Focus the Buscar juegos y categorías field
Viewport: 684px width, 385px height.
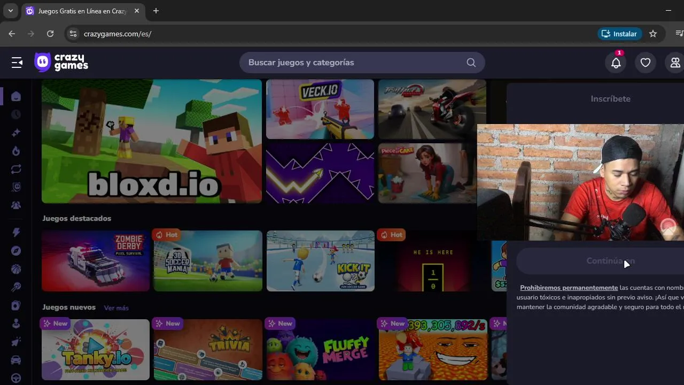[x=362, y=63]
